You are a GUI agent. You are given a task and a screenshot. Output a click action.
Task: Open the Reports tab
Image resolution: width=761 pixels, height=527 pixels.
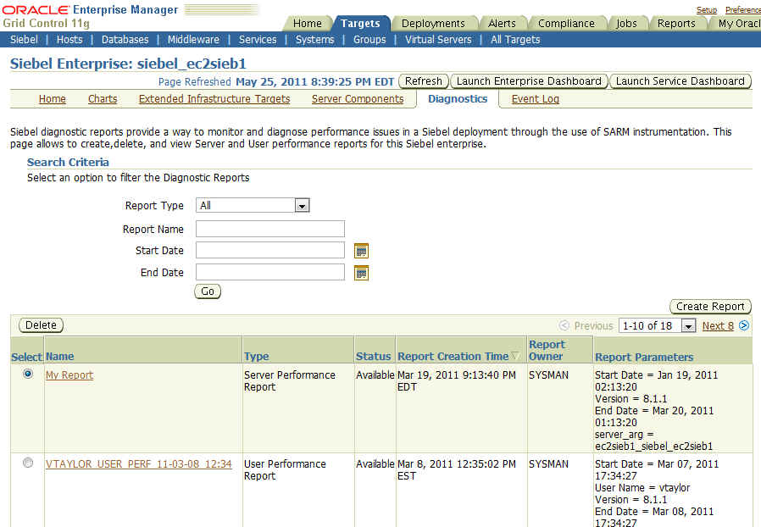tap(676, 23)
